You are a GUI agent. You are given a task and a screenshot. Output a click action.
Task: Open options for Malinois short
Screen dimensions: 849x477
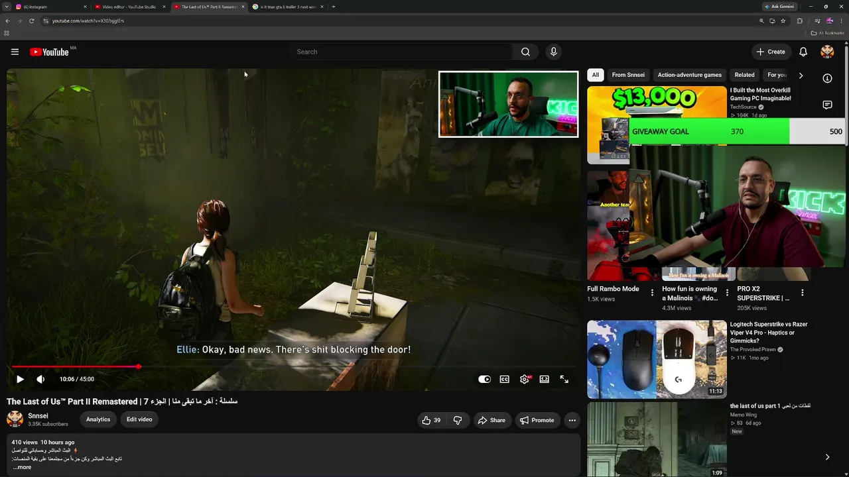(x=727, y=293)
